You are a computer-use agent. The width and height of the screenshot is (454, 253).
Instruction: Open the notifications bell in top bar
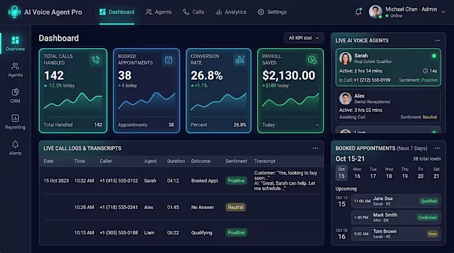click(358, 12)
